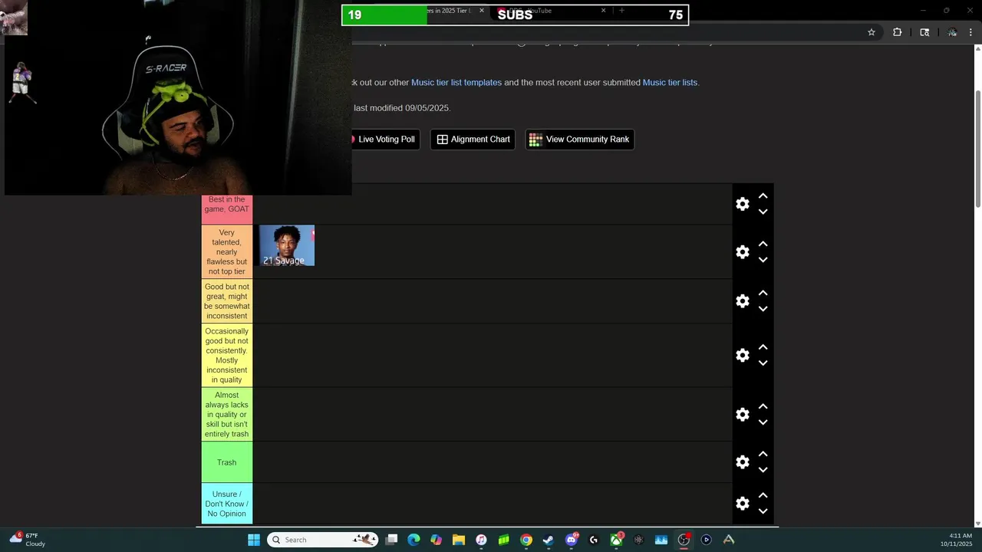Click the page vertical scrollbar
The width and height of the screenshot is (982, 552).
(x=977, y=148)
